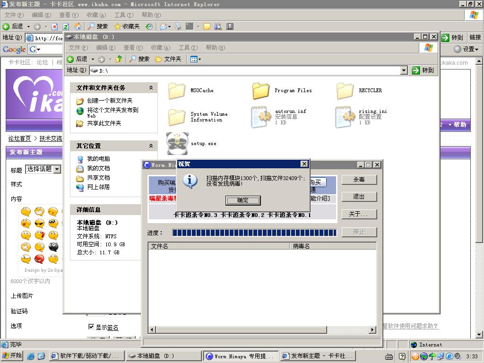Click 病毒名 column header
The height and width of the screenshot is (363, 484).
pos(333,246)
